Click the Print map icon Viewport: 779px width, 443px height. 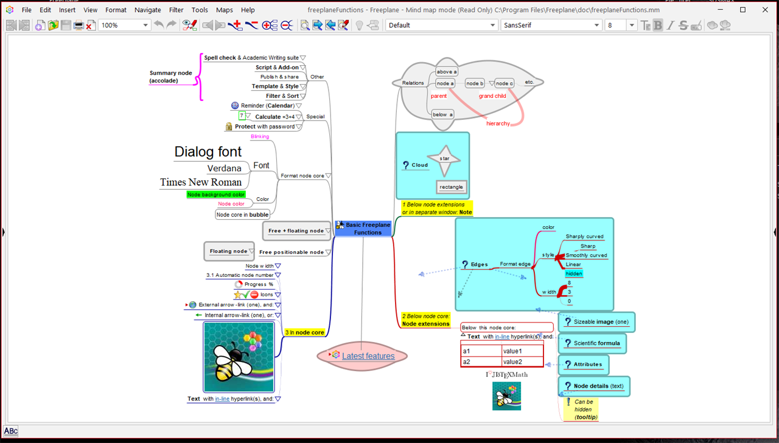tap(79, 25)
